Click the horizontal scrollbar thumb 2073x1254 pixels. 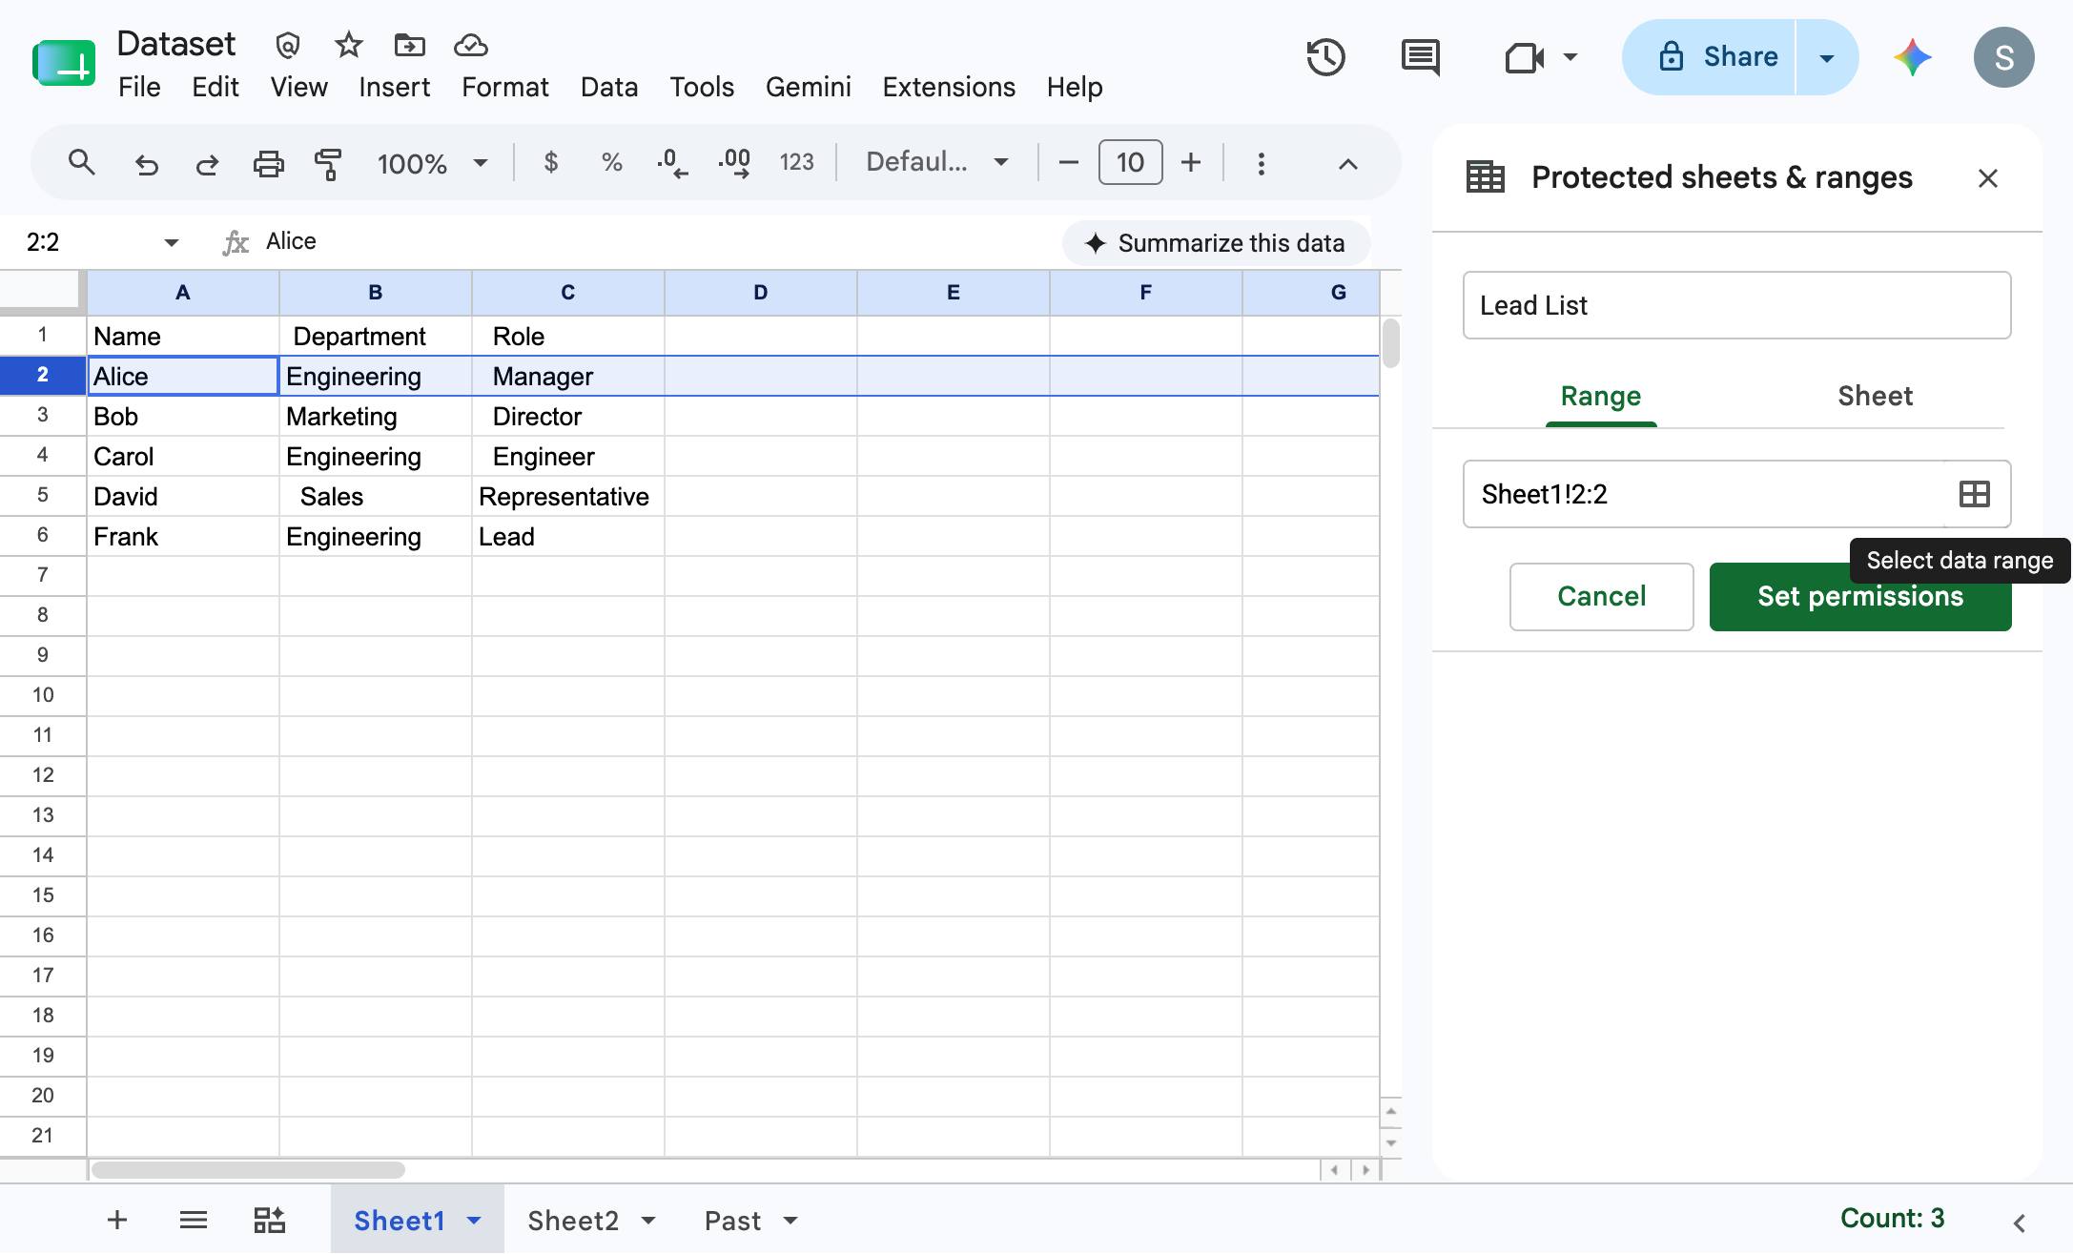coord(249,1170)
